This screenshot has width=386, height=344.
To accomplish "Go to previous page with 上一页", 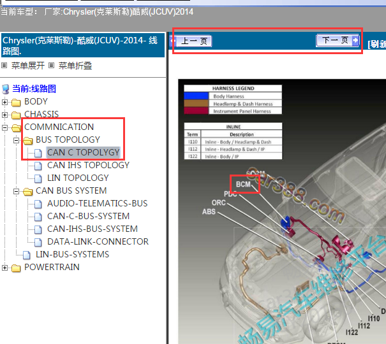I will click(191, 41).
